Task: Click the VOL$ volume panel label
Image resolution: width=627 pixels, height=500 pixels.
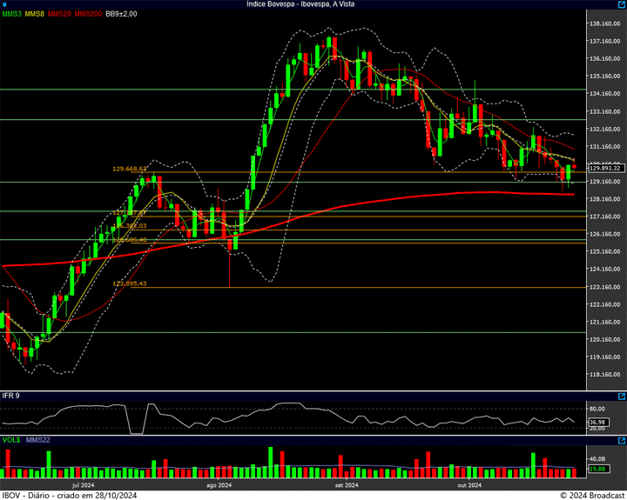Action: tap(11, 440)
